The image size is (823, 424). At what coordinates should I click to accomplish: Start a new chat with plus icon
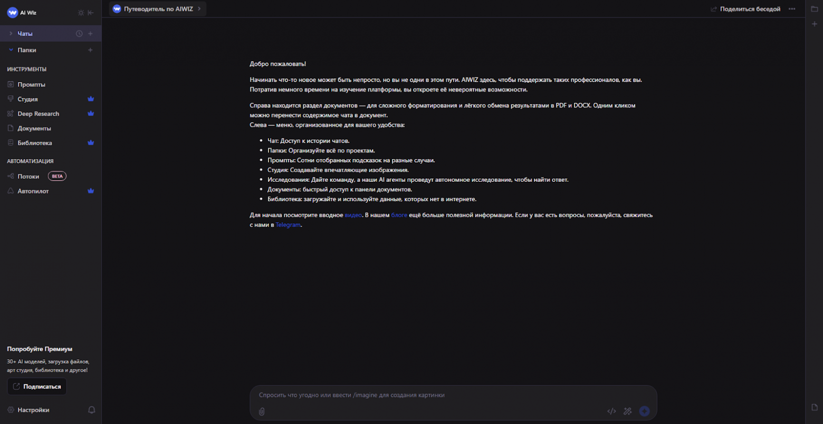pos(90,34)
